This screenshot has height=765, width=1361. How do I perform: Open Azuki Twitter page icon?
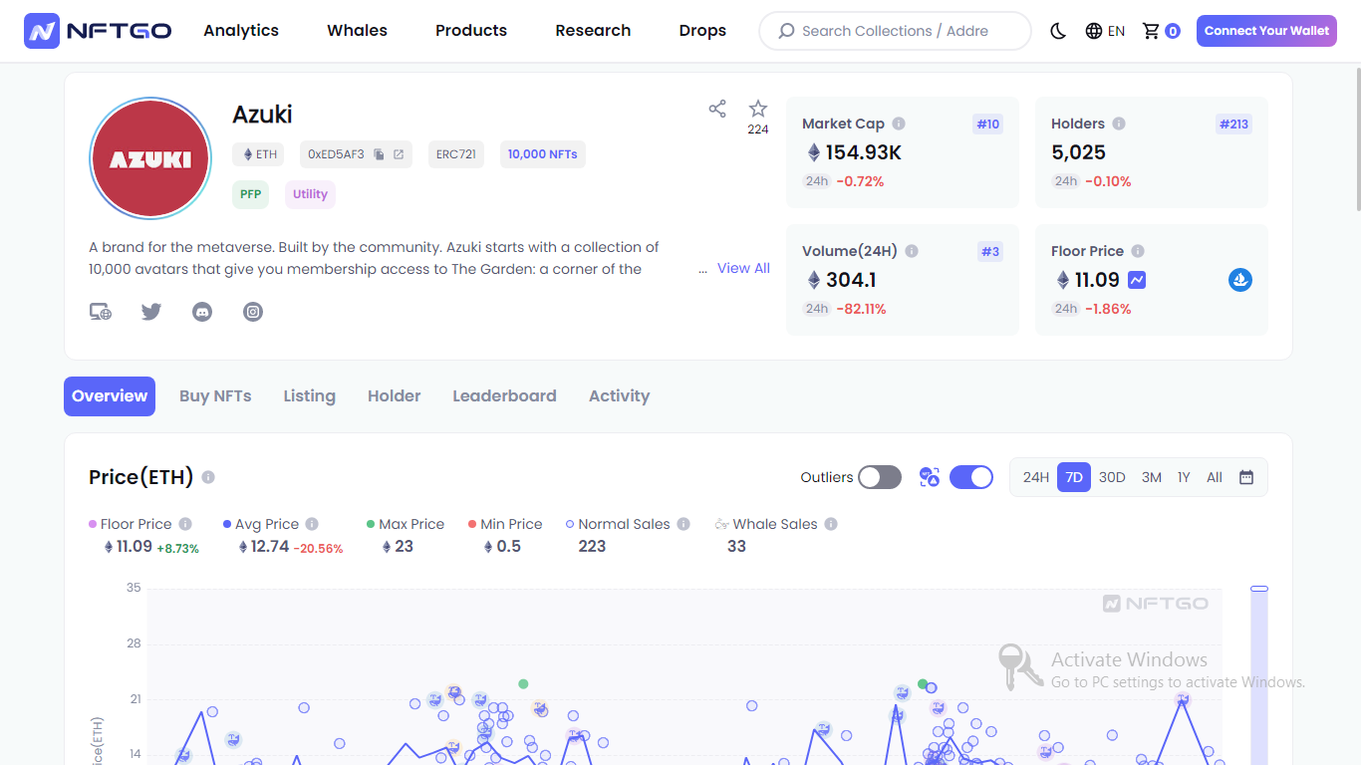[x=151, y=312]
